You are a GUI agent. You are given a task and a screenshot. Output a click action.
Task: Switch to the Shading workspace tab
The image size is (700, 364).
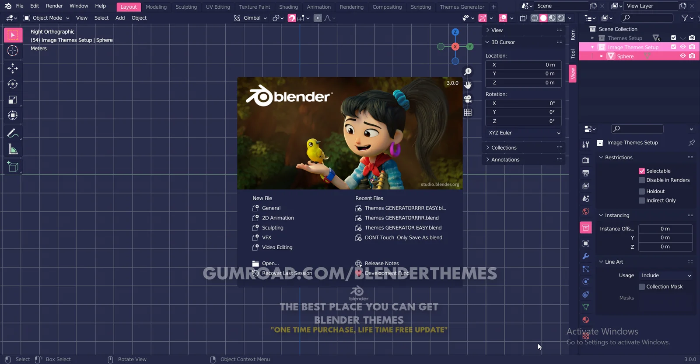tap(288, 7)
